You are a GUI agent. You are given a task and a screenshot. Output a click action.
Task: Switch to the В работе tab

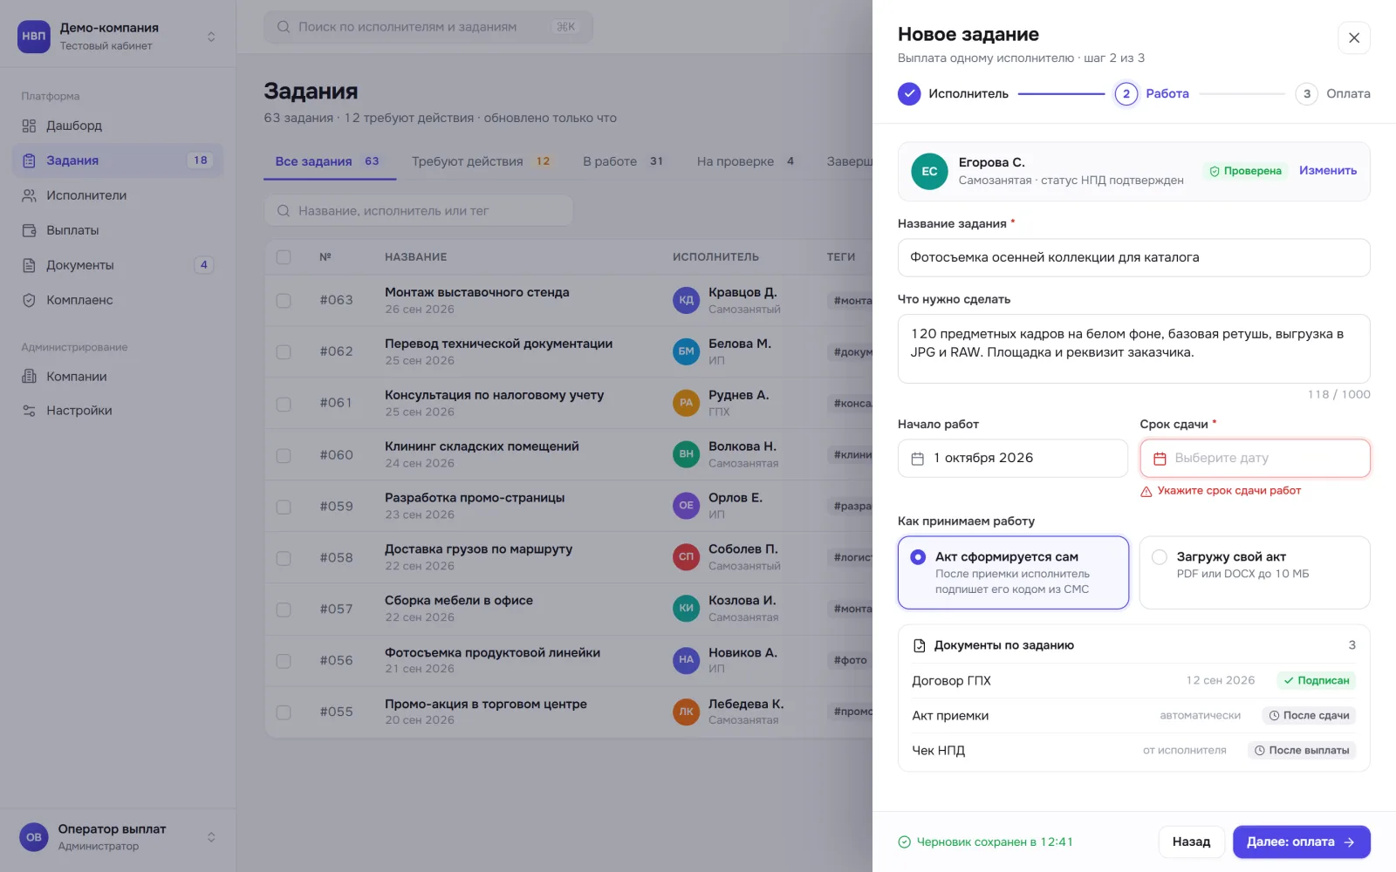(623, 161)
